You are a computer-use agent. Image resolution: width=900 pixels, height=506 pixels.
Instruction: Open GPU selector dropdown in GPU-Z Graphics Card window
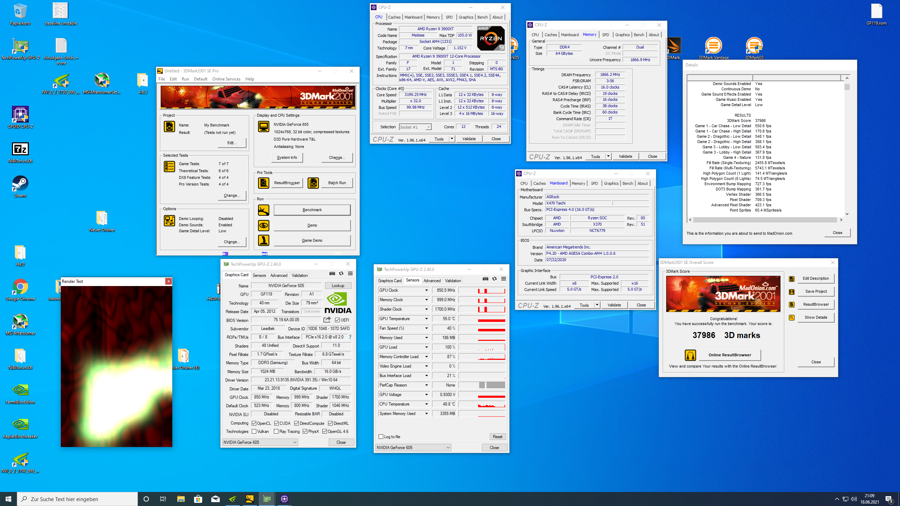point(260,442)
